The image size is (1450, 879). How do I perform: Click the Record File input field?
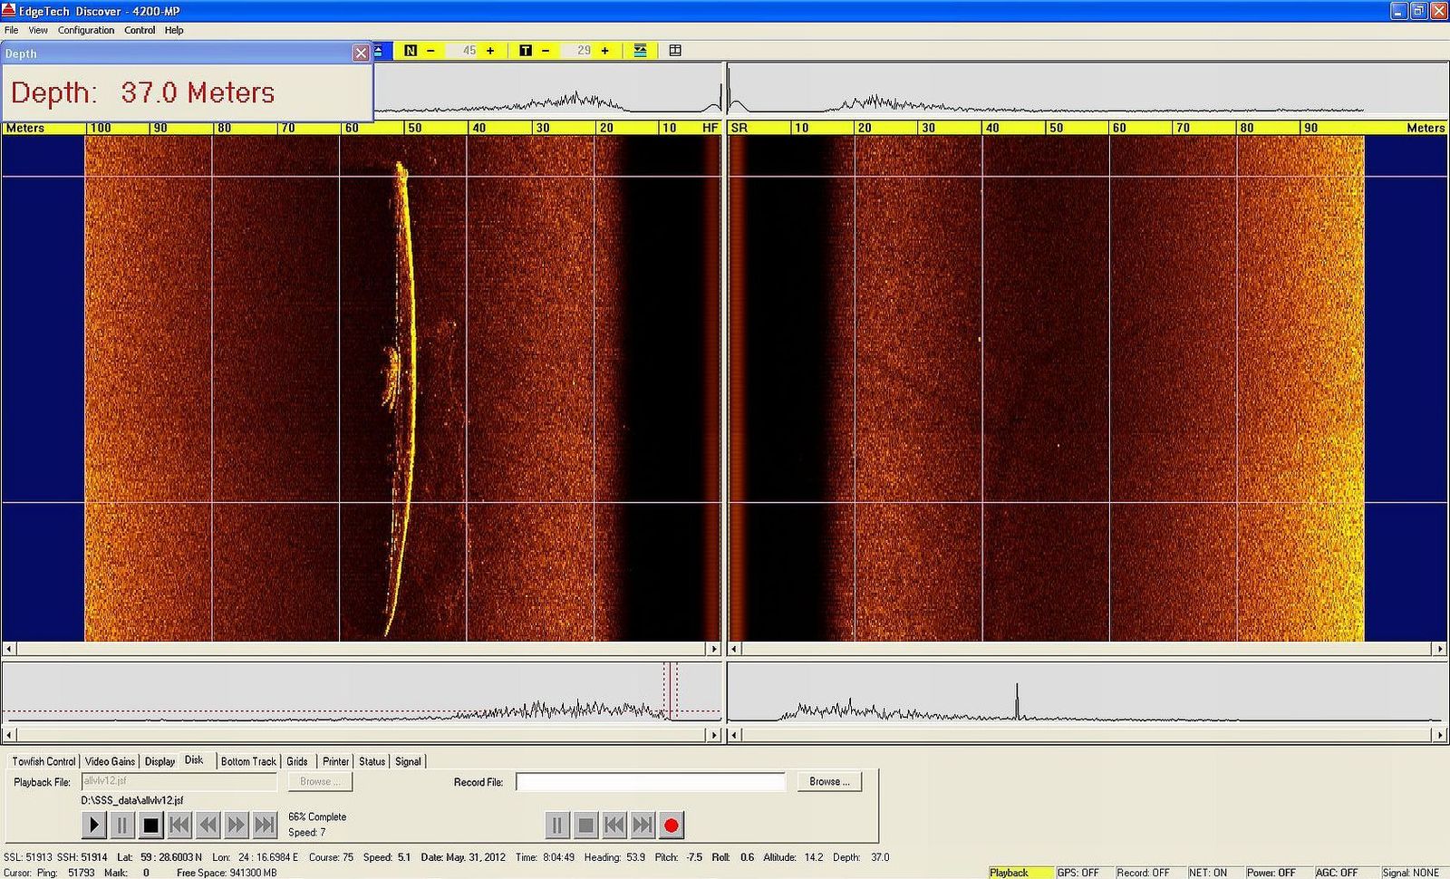click(x=650, y=782)
